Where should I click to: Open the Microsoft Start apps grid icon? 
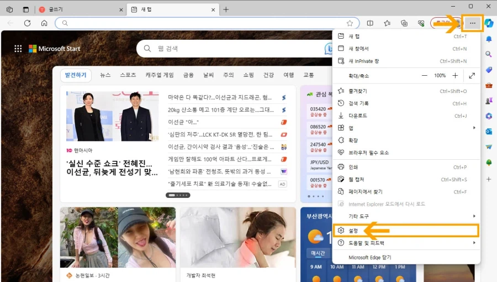18,49
